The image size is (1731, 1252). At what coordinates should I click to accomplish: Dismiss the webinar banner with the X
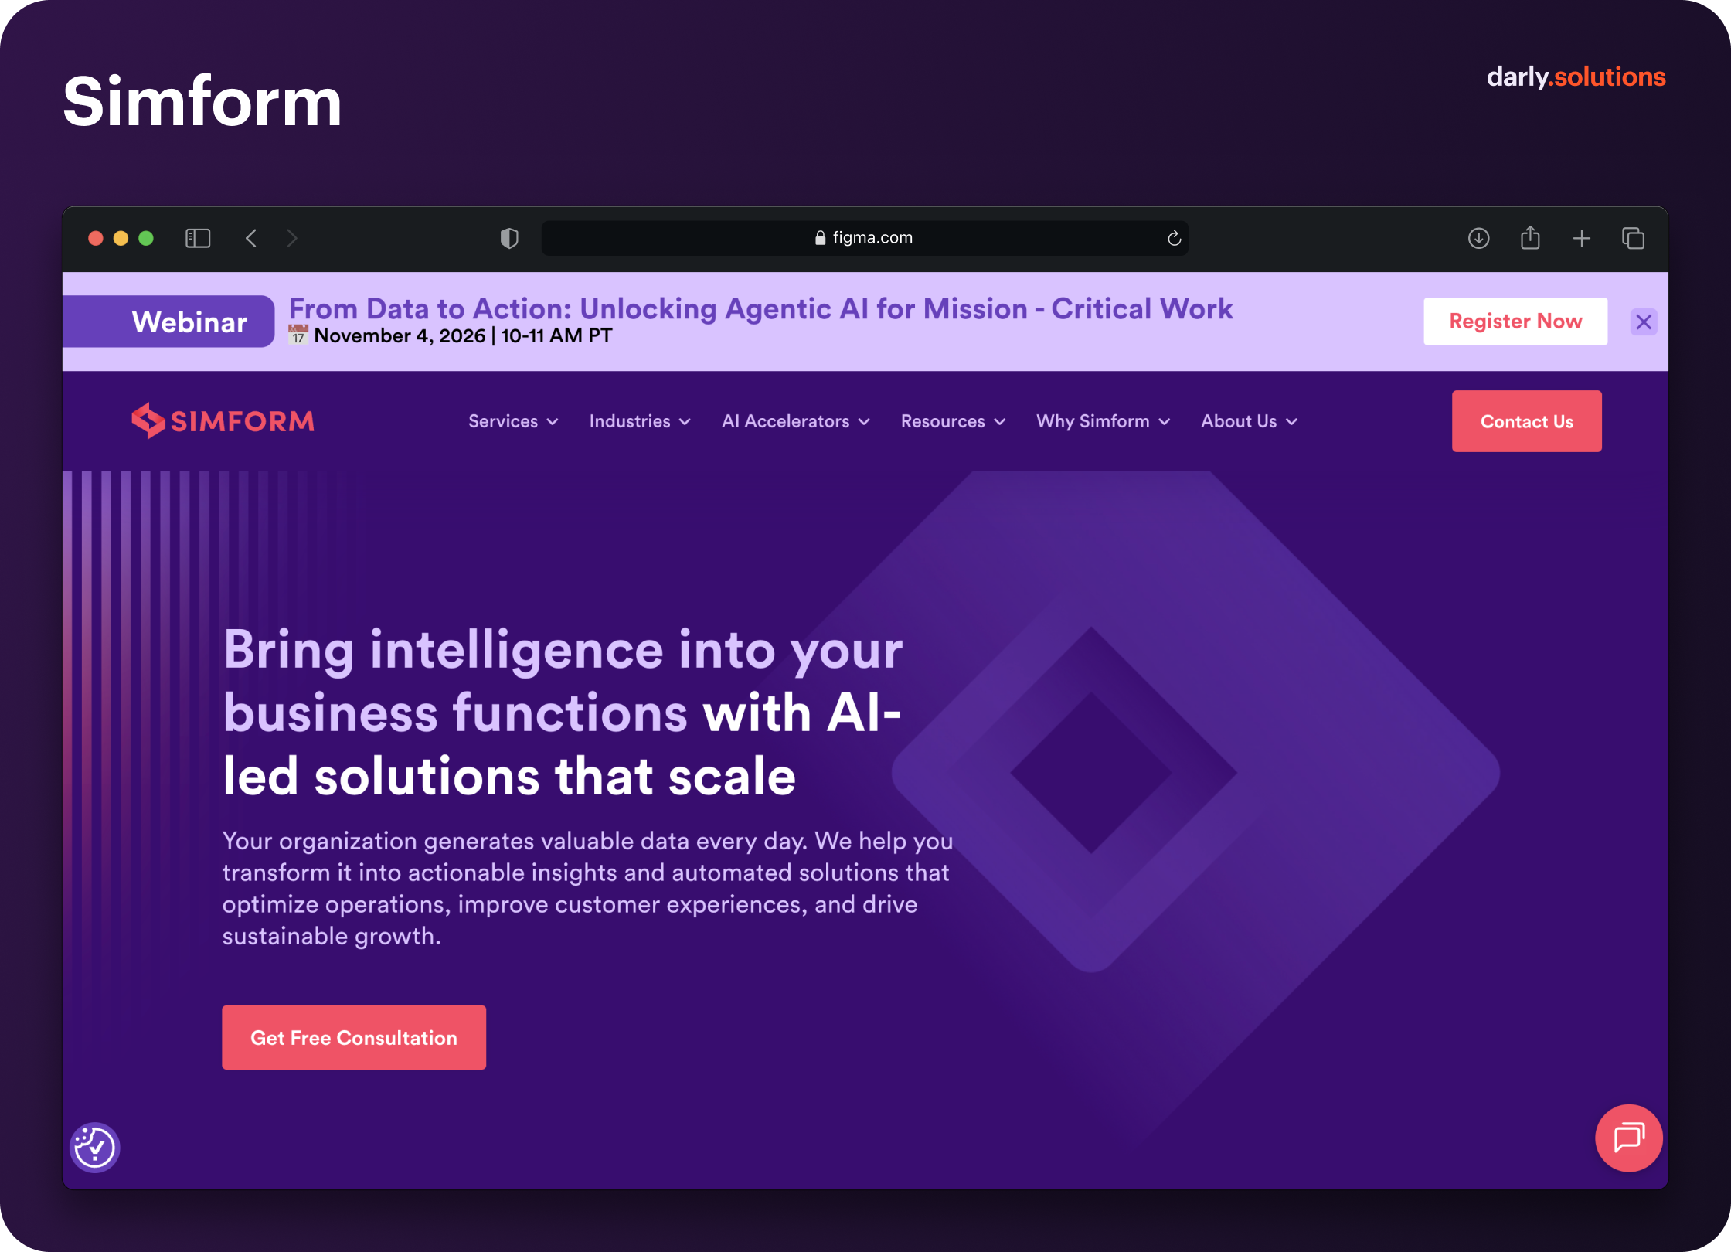click(1644, 322)
